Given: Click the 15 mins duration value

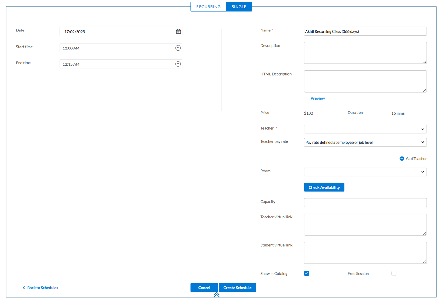Looking at the screenshot, I should point(398,113).
